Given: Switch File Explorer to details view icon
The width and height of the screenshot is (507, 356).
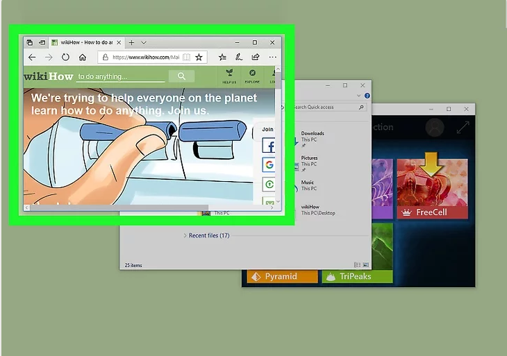Looking at the screenshot, I should tap(357, 265).
